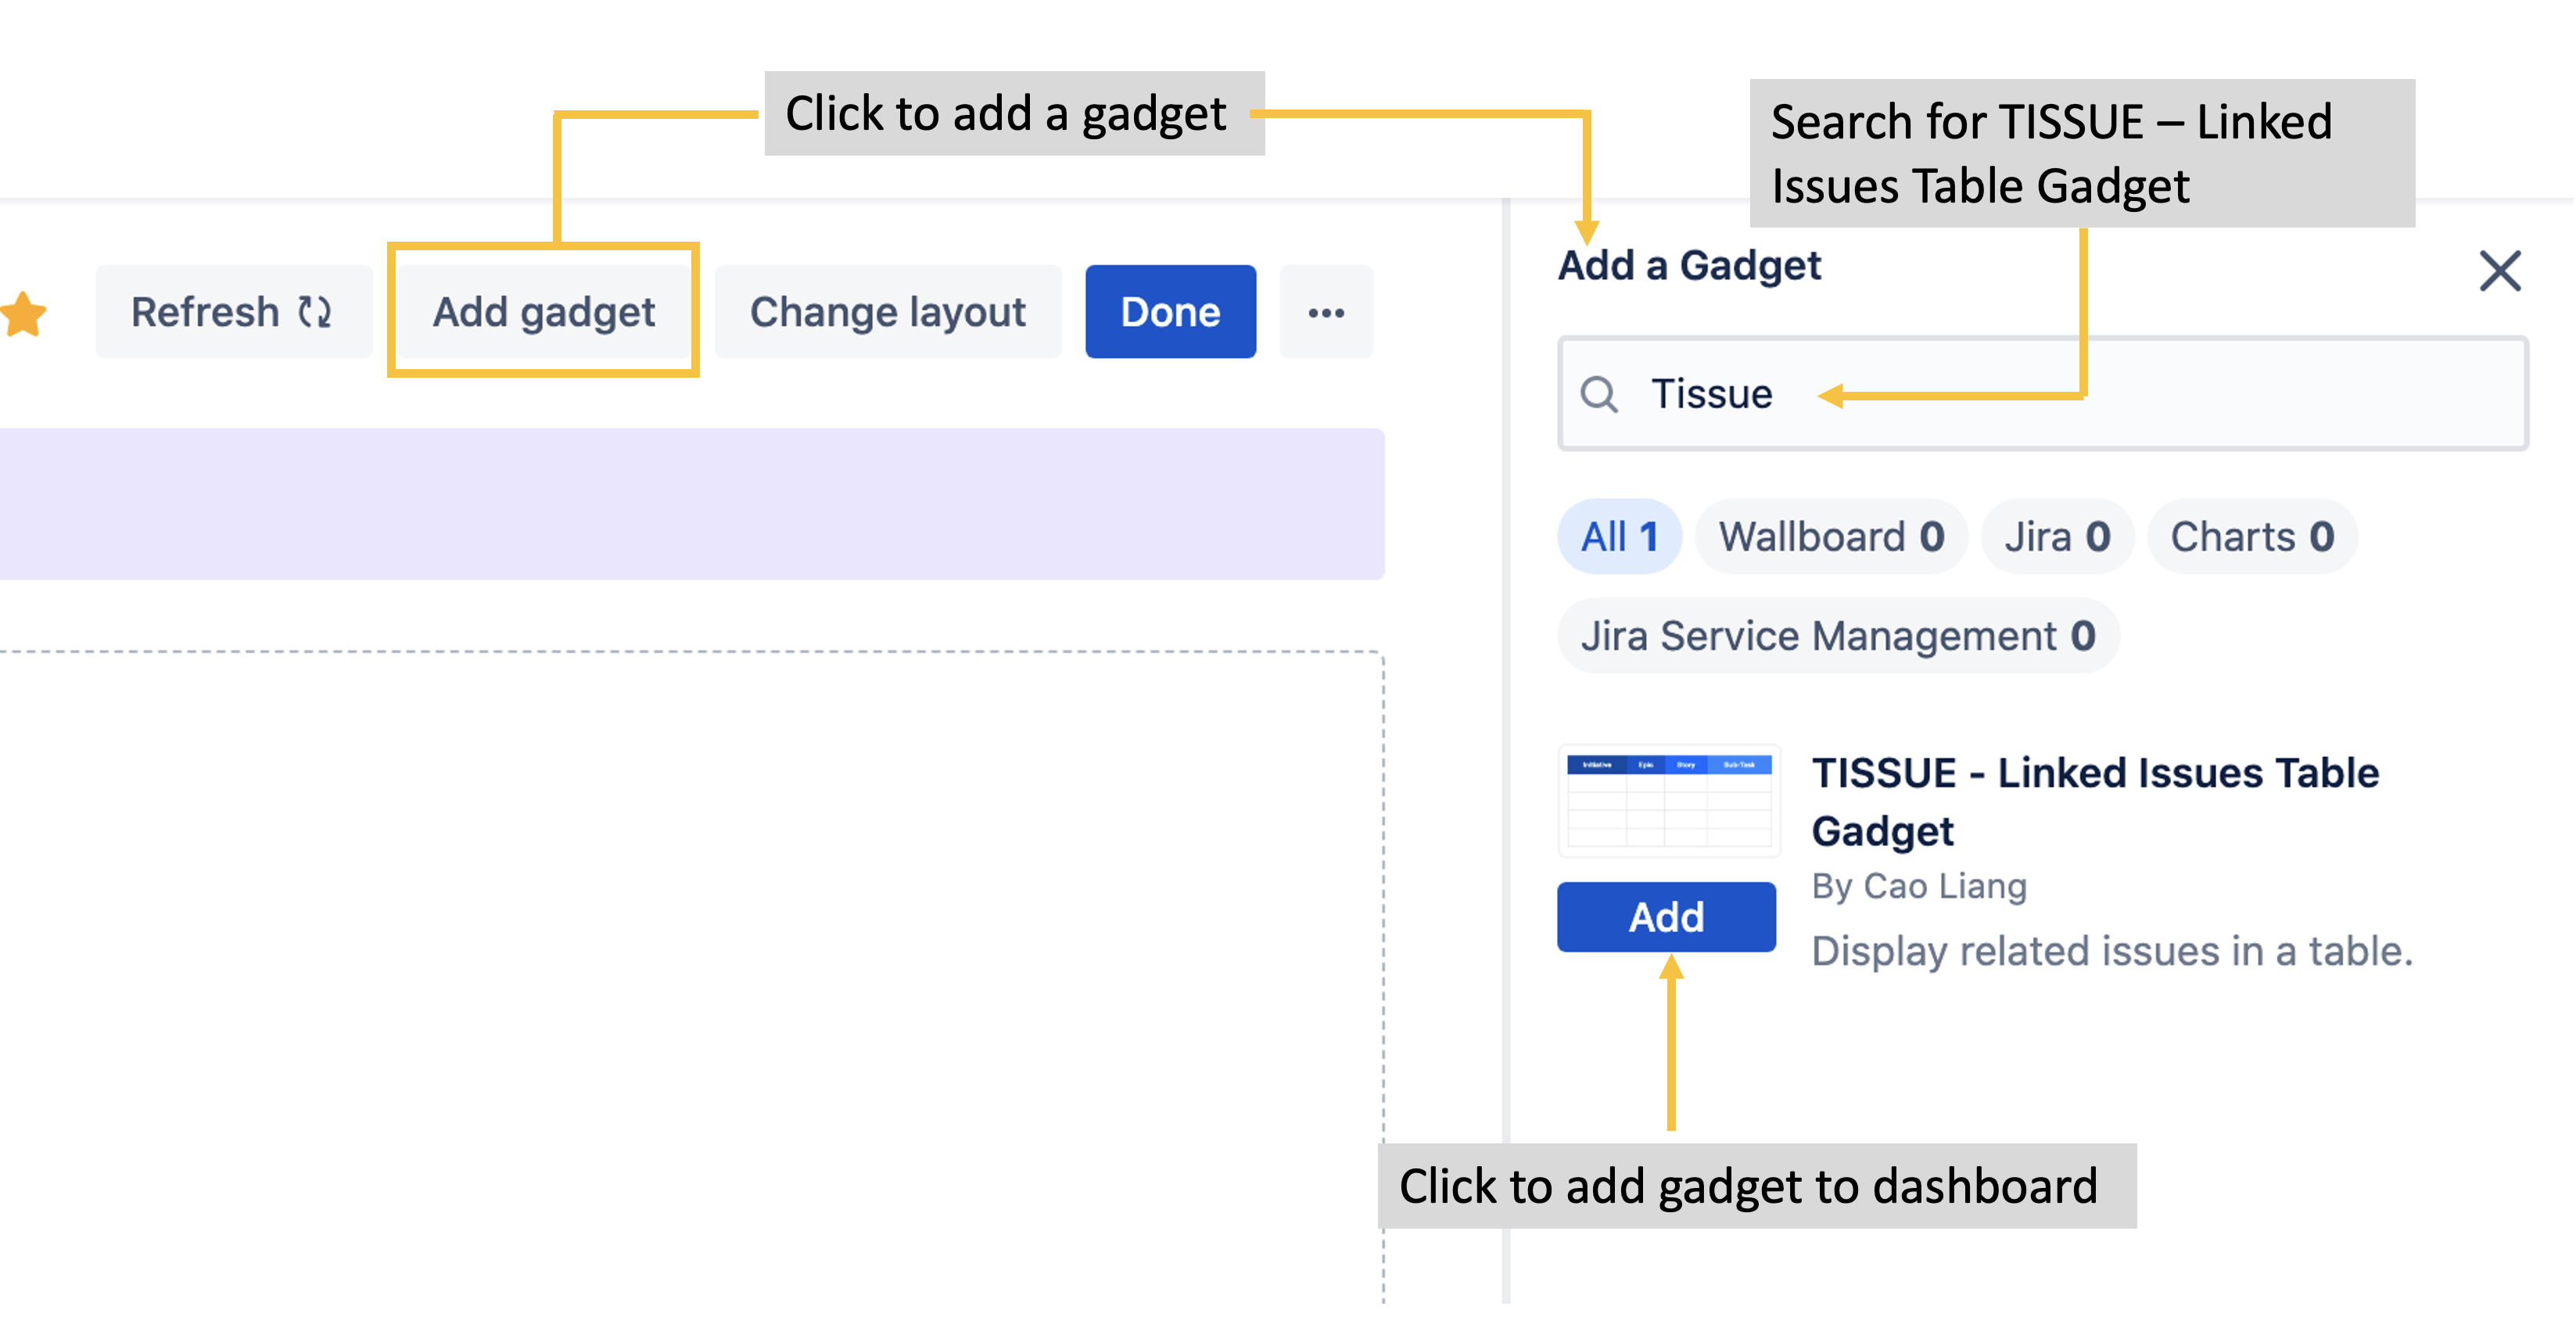Open the three-dot more actions menu
This screenshot has width=2576, height=1317.
tap(1326, 312)
